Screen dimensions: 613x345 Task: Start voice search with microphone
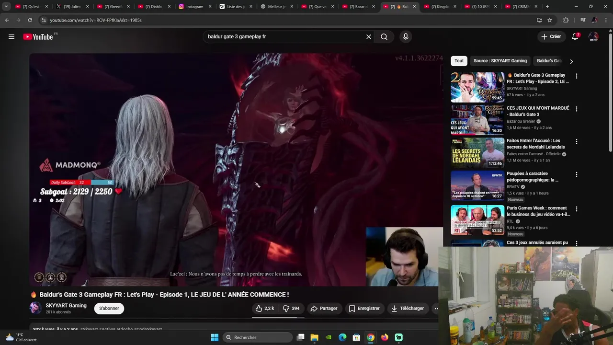click(406, 36)
